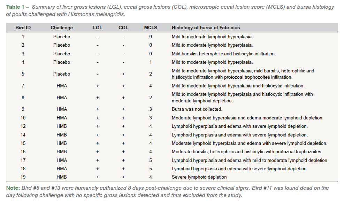Image resolution: width=345 pixels, height=203 pixels.
Task: Click the Bird ID column header
Action: 23,28
